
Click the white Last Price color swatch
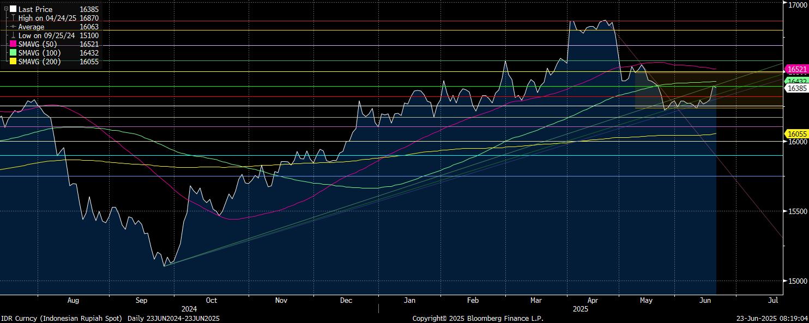[x=13, y=9]
